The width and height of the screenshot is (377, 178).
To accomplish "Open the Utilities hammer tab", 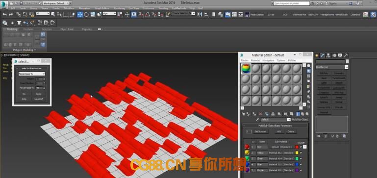I will point(346,55).
